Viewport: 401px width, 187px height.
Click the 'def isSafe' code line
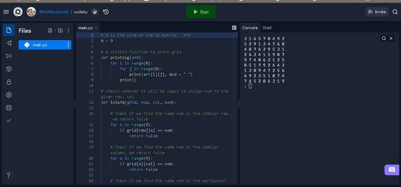(139, 102)
